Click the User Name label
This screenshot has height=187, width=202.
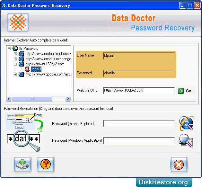[x=85, y=55]
